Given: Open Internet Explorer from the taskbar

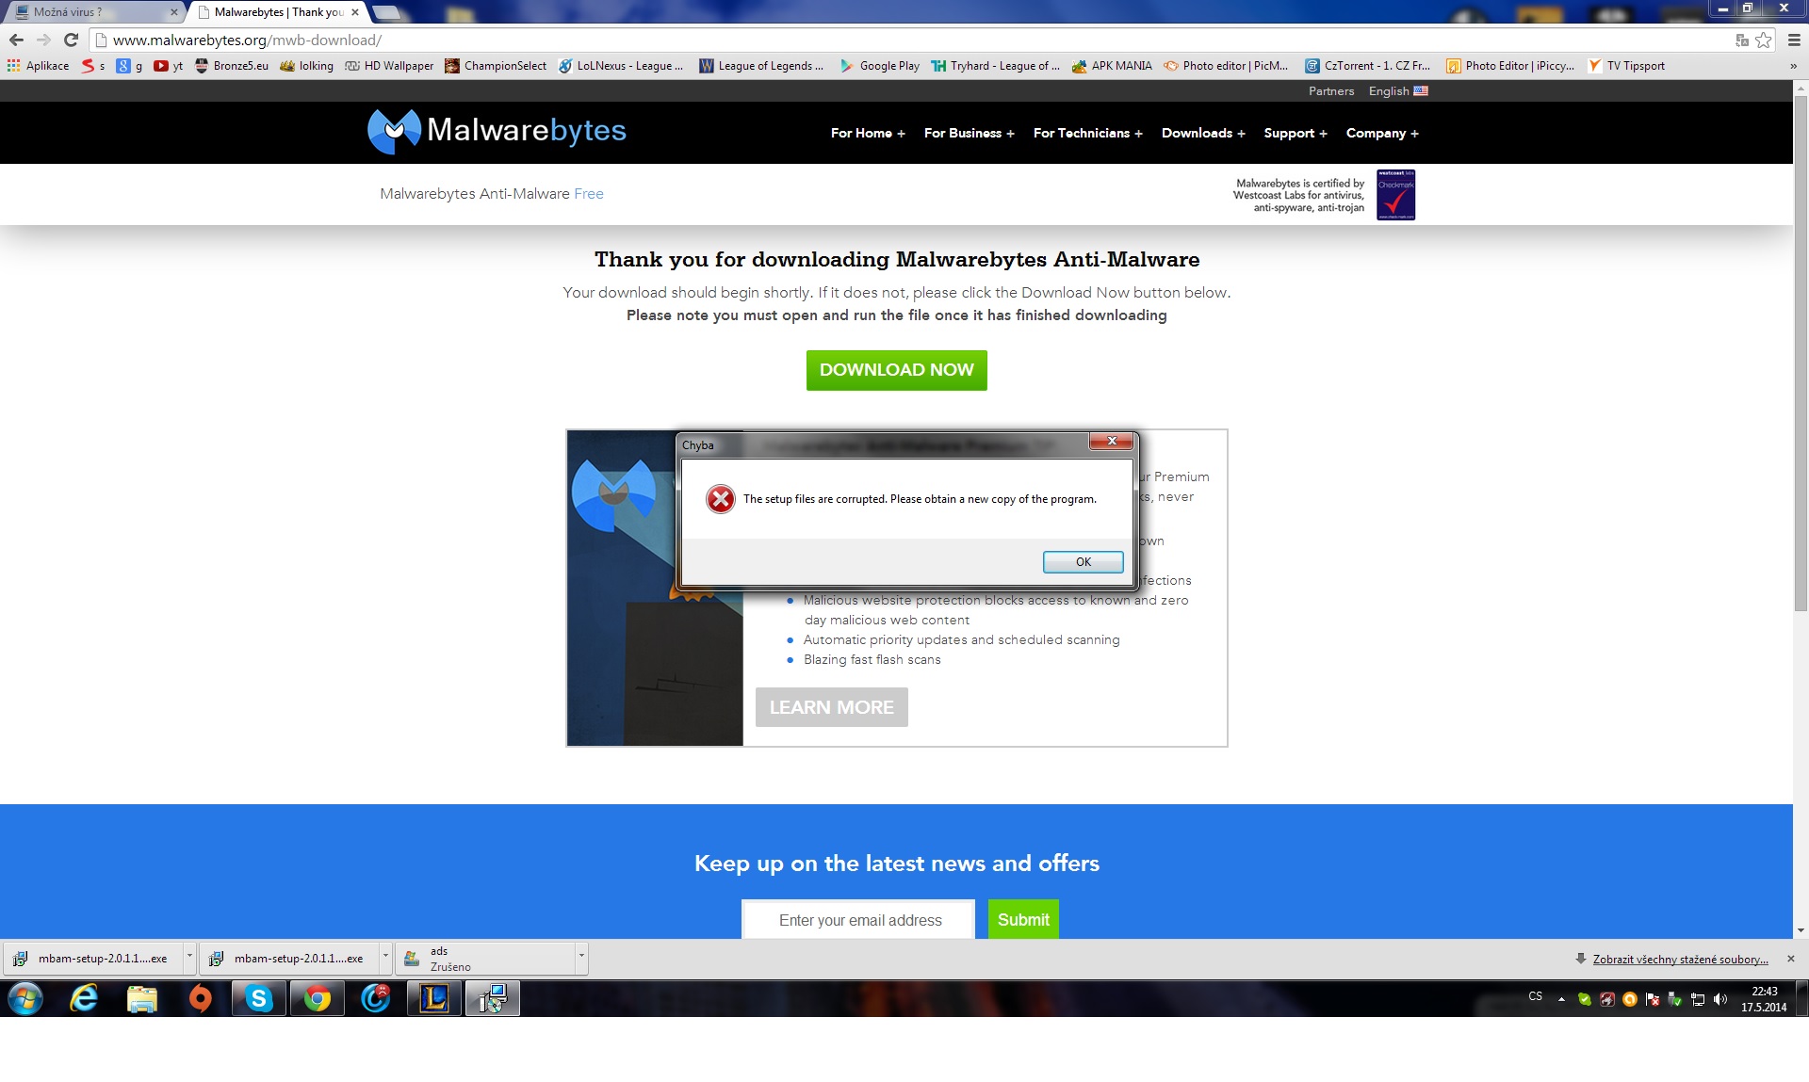Looking at the screenshot, I should point(84,998).
